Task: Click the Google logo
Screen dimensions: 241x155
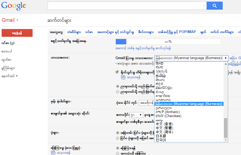Action: (13, 5)
